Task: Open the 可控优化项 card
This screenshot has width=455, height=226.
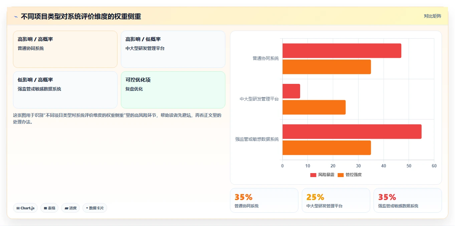Action: (173, 90)
